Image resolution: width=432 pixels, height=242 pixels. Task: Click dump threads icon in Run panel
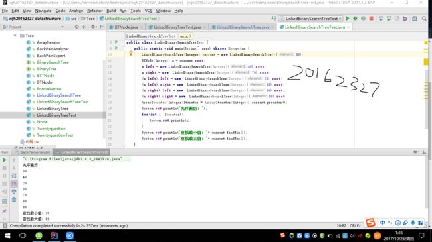(x=5, y=184)
